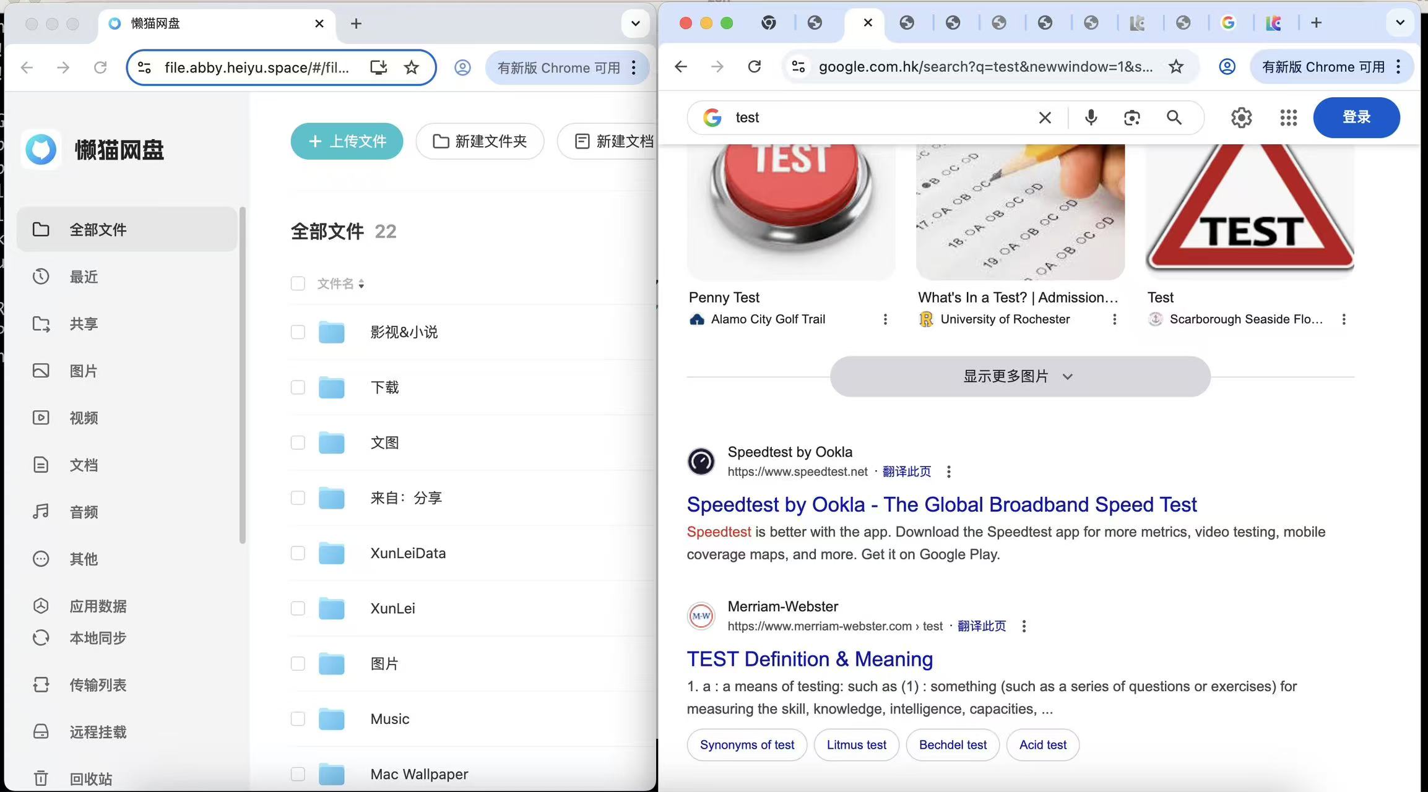Bookmark the 懒猫网盘 page with star icon
The width and height of the screenshot is (1428, 792).
tap(411, 67)
